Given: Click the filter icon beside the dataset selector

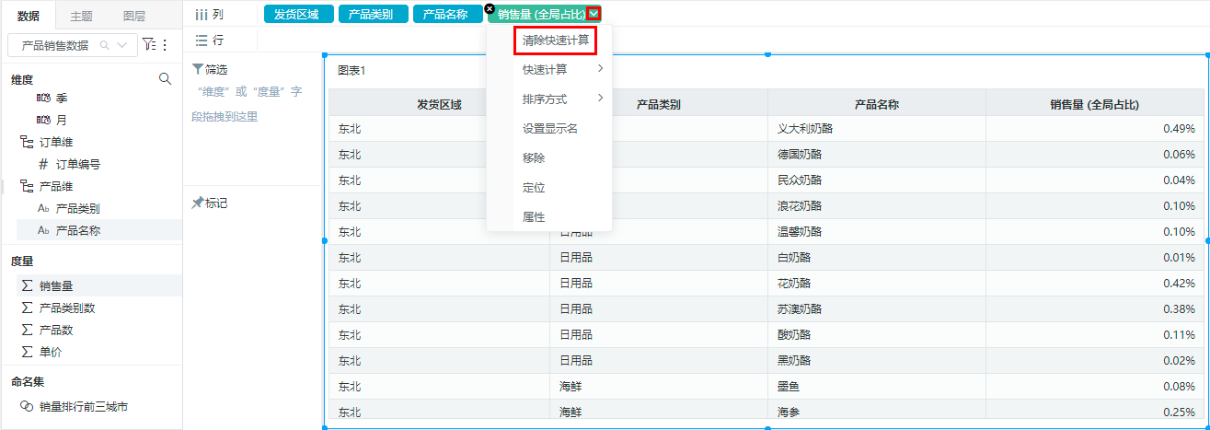Looking at the screenshot, I should tap(148, 45).
